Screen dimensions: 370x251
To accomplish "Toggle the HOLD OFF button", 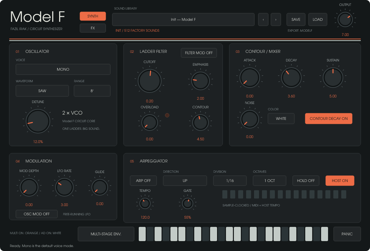I will pos(306,181).
